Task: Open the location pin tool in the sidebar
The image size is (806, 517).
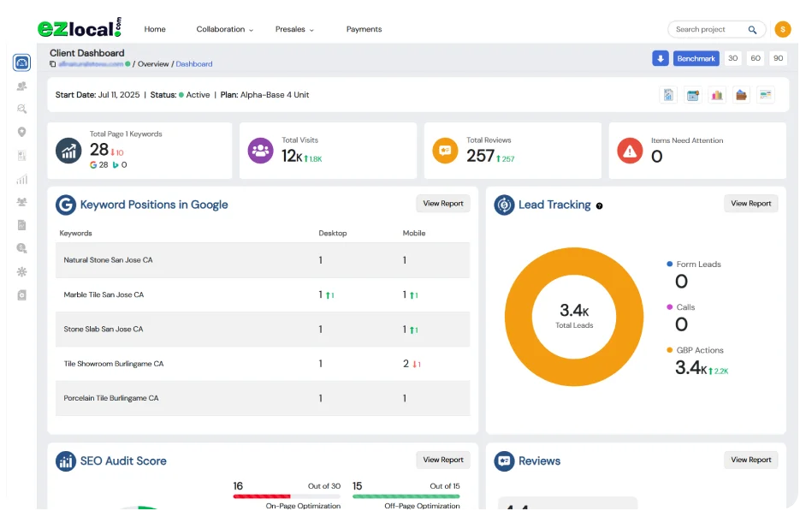Action: (21, 132)
